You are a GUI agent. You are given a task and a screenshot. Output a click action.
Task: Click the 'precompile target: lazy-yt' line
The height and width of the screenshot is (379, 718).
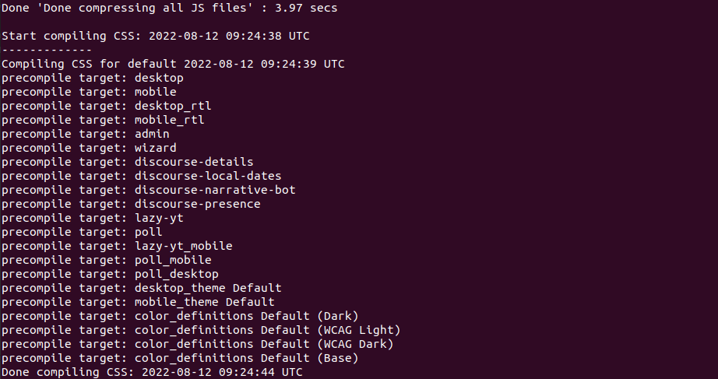click(x=92, y=218)
